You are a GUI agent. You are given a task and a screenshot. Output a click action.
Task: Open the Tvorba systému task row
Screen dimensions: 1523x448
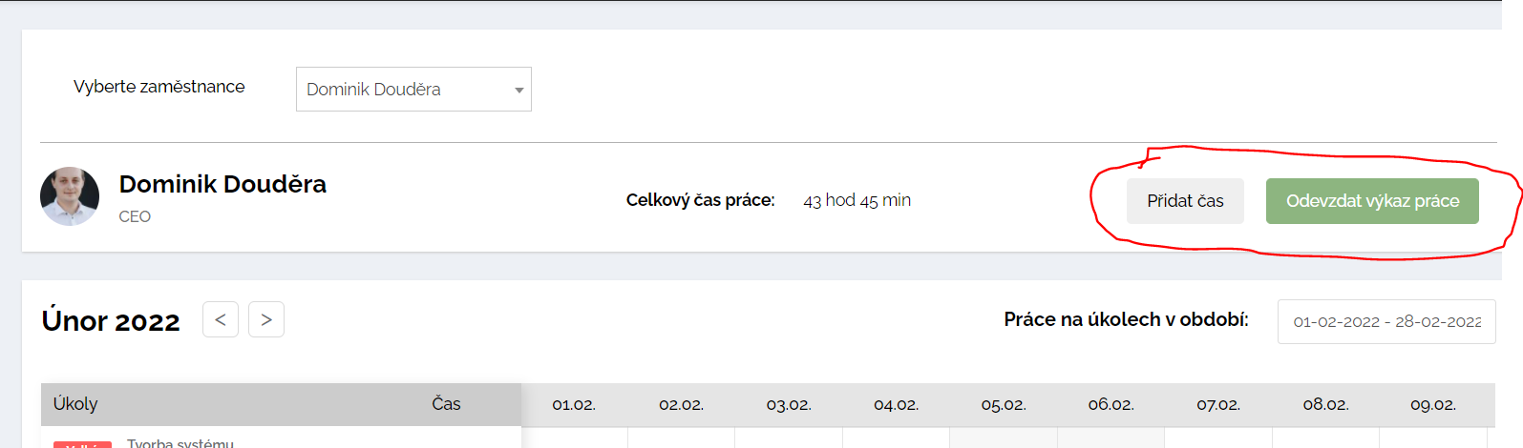[281, 440]
